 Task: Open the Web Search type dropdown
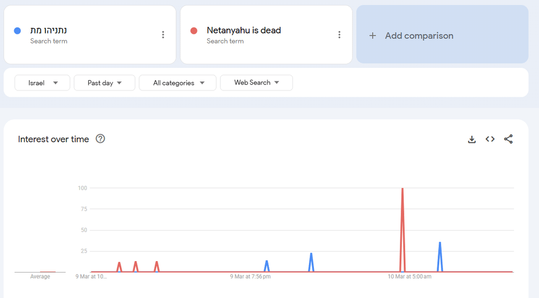click(257, 83)
